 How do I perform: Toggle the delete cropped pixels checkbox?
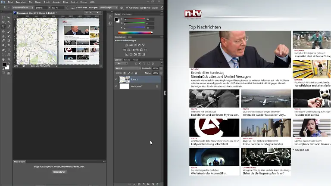[127, 8]
